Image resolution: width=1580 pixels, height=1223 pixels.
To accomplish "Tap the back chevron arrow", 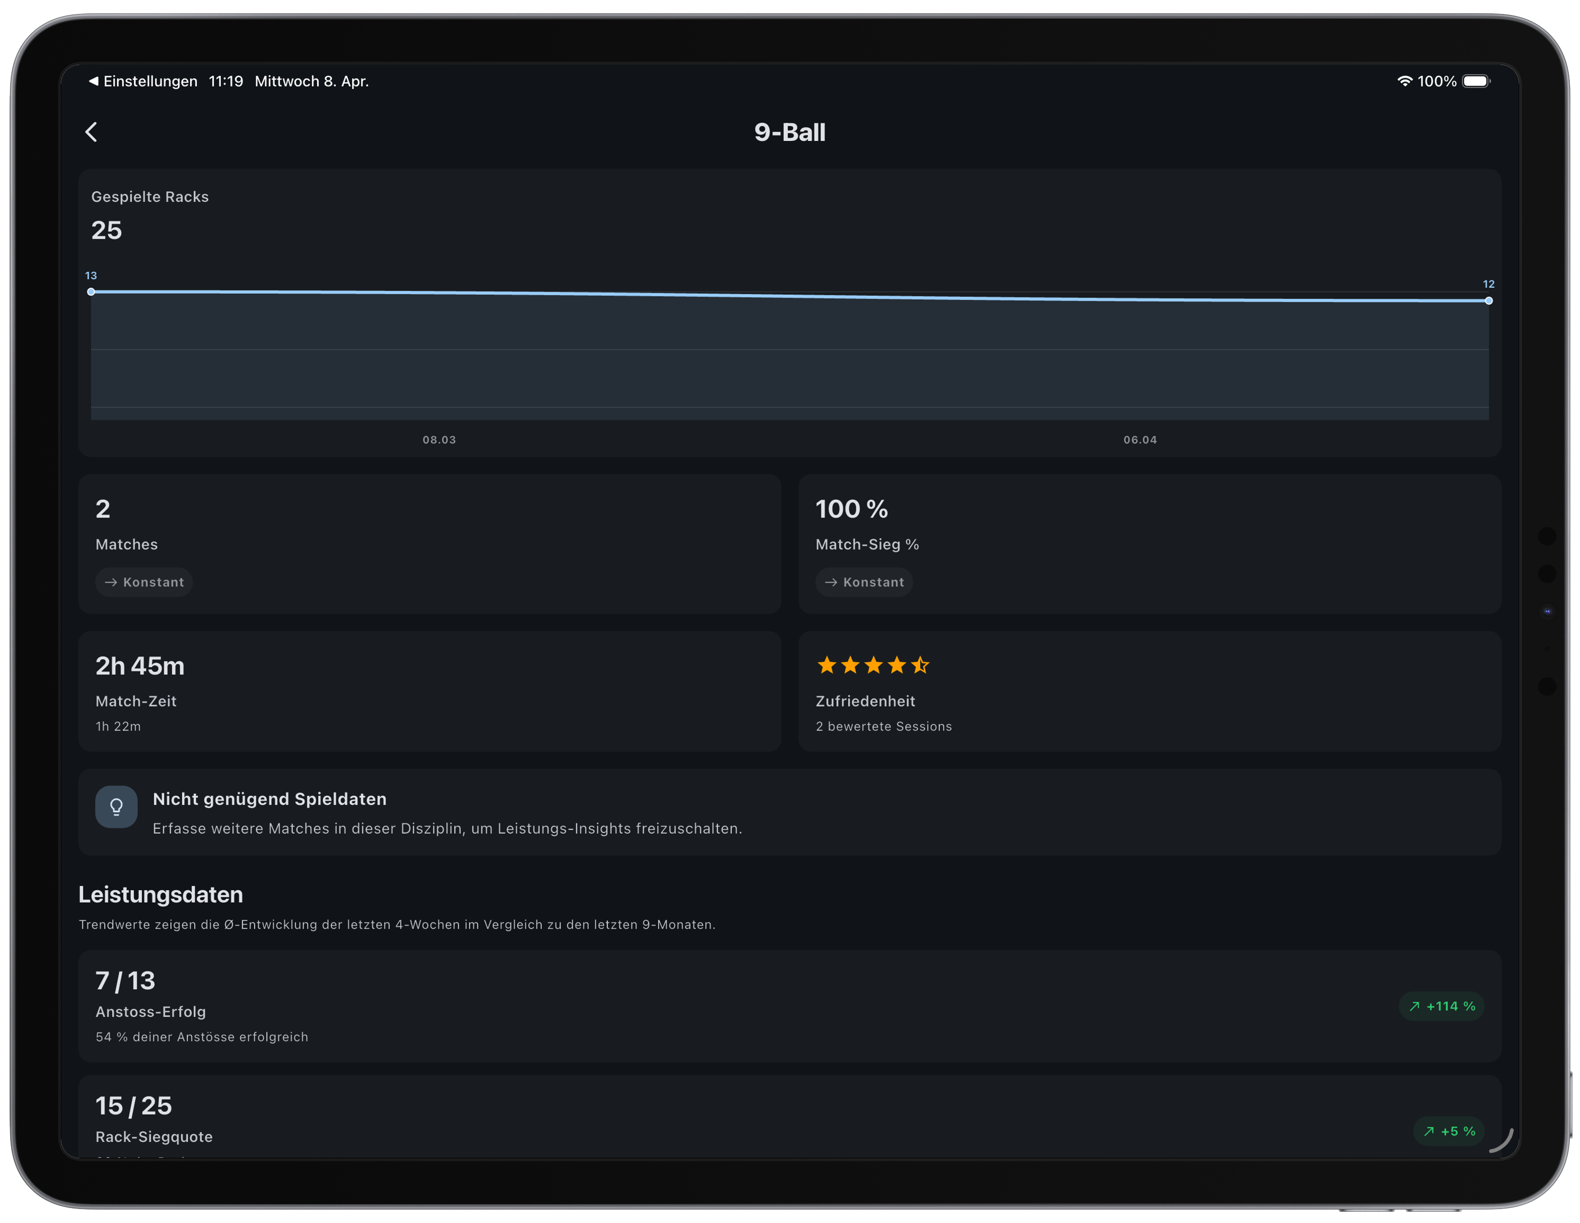I will pos(91,132).
